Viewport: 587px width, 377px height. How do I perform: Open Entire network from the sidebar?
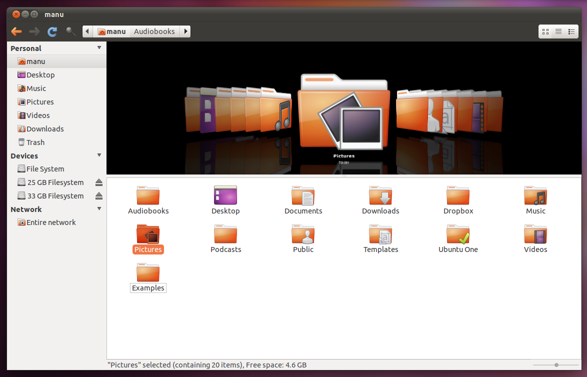coord(46,222)
